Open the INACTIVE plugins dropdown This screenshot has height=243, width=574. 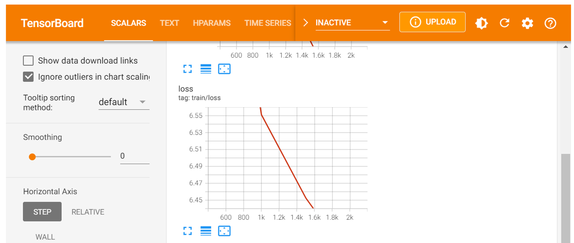pos(352,23)
